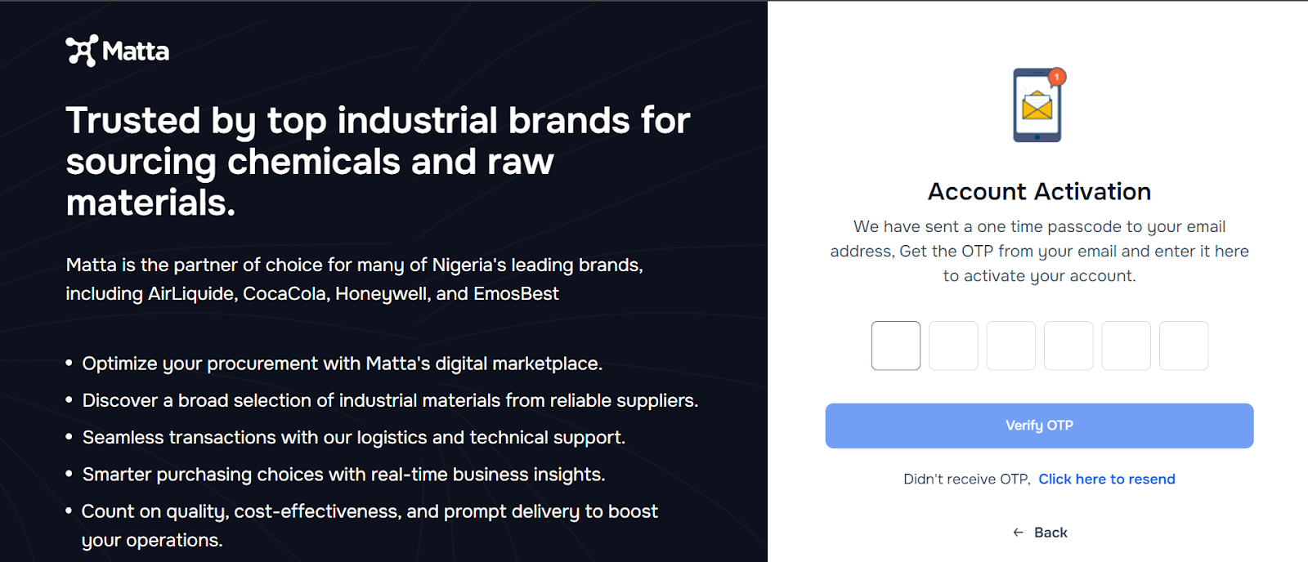Focus the first OTP digit box
This screenshot has height=562, width=1308.
click(896, 346)
